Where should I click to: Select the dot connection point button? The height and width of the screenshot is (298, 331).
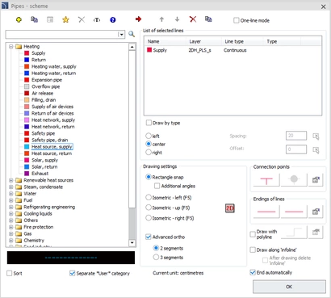(294, 180)
